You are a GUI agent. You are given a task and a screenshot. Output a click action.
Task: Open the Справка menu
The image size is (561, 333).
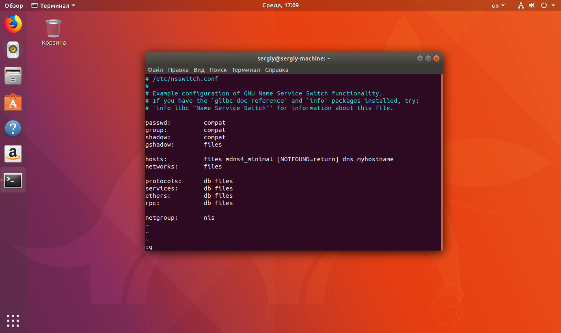coord(276,70)
